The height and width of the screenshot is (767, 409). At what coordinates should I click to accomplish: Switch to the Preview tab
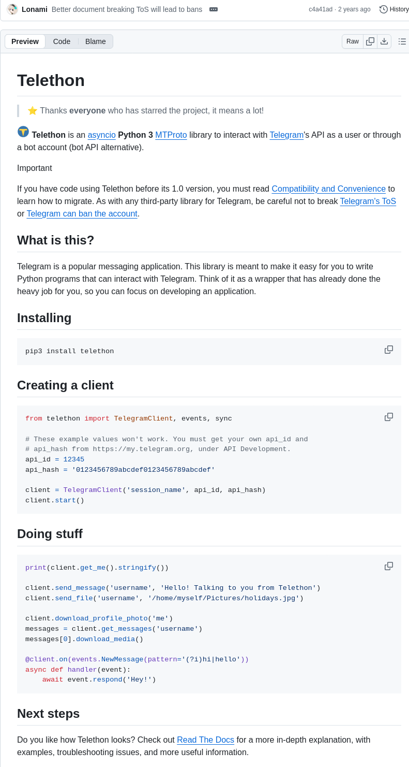(x=25, y=41)
